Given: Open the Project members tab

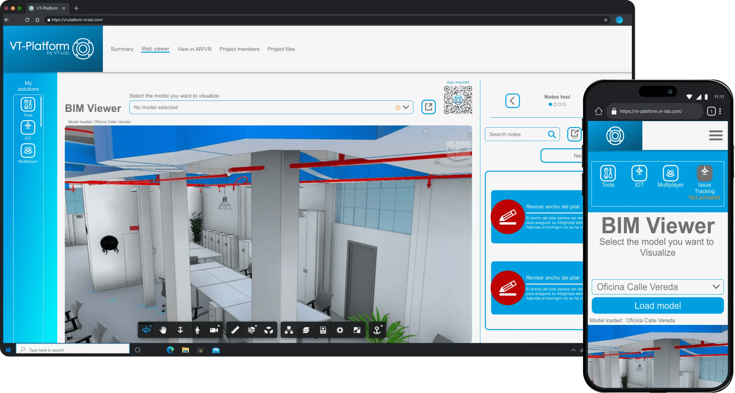Looking at the screenshot, I should point(239,49).
